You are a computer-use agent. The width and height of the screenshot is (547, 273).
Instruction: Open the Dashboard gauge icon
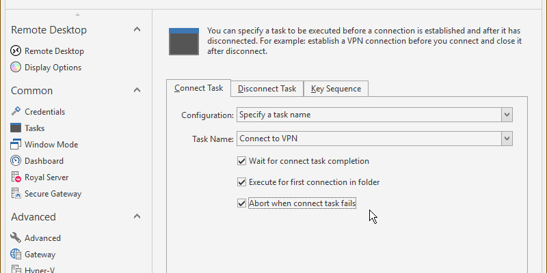[x=16, y=161]
